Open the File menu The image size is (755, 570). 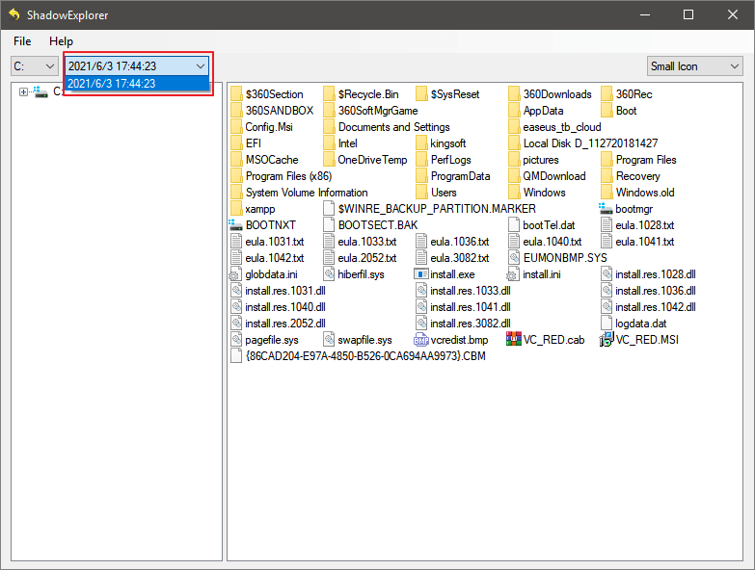(x=22, y=41)
